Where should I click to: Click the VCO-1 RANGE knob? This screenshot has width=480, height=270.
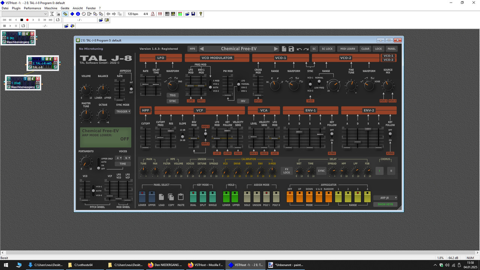point(275,86)
